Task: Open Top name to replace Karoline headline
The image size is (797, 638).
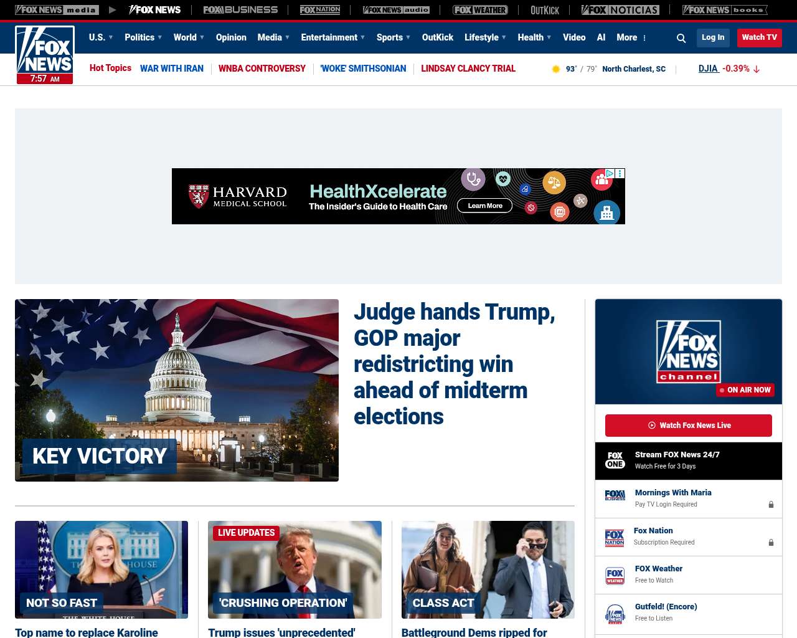Action: (87, 632)
